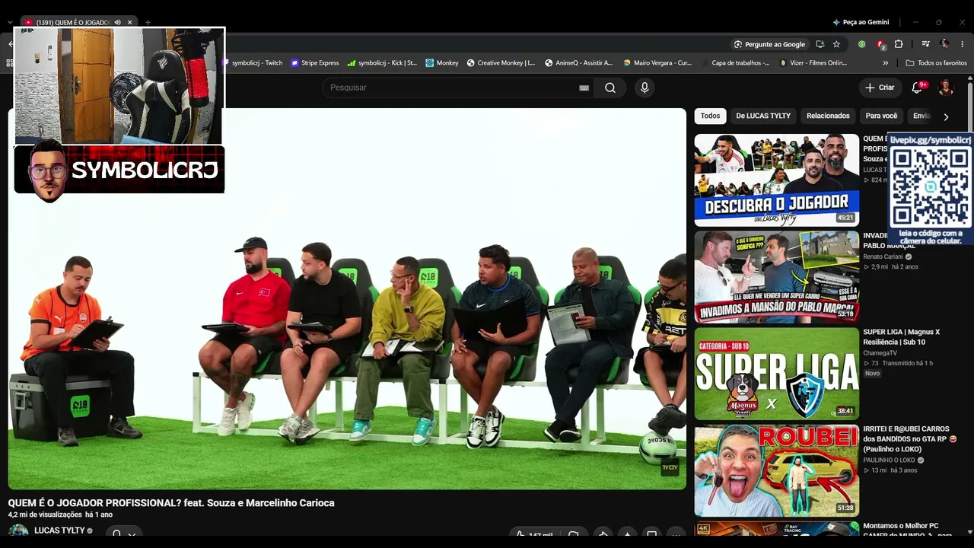Select the Relacionados filter chip
The width and height of the screenshot is (974, 548).
point(828,116)
